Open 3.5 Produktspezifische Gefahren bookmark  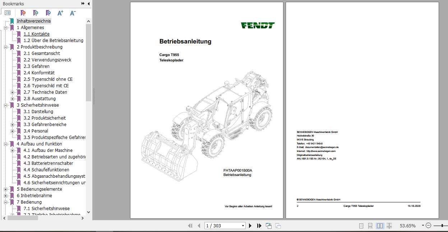tap(55, 138)
